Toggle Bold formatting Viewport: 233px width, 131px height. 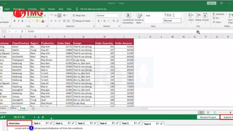pos(14,21)
